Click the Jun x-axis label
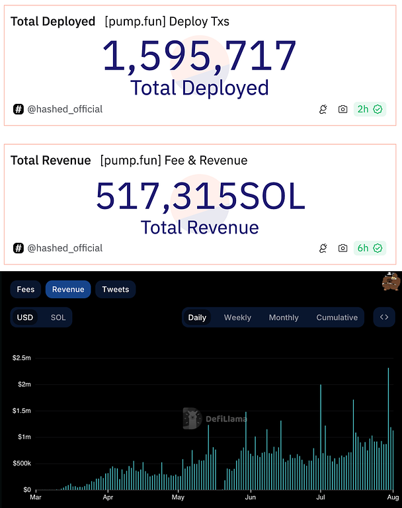The height and width of the screenshot is (508, 402). click(x=250, y=497)
